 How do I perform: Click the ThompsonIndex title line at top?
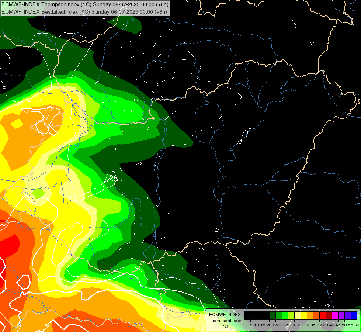[85, 4]
